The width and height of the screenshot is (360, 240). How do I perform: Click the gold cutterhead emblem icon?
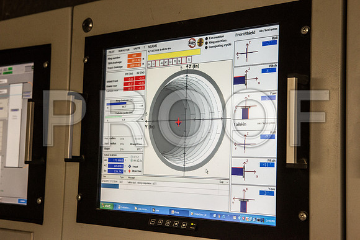point(200,42)
